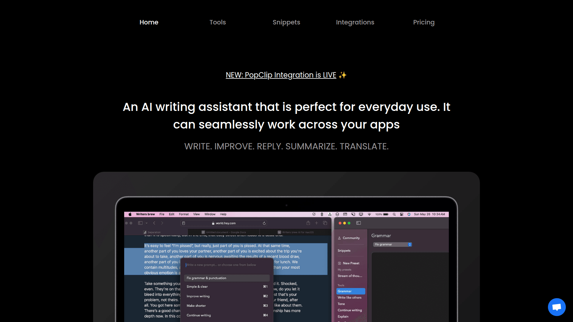Open the Fix grammar dropdown

(x=392, y=244)
